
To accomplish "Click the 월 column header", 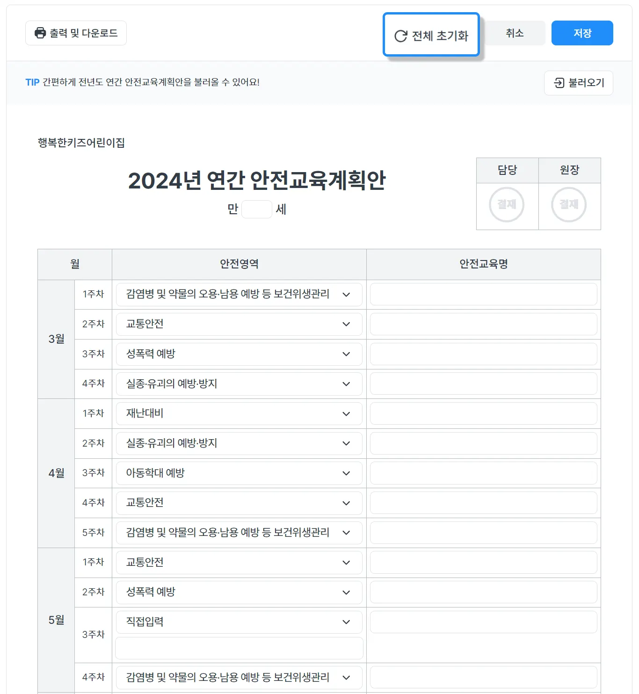I will (x=75, y=264).
